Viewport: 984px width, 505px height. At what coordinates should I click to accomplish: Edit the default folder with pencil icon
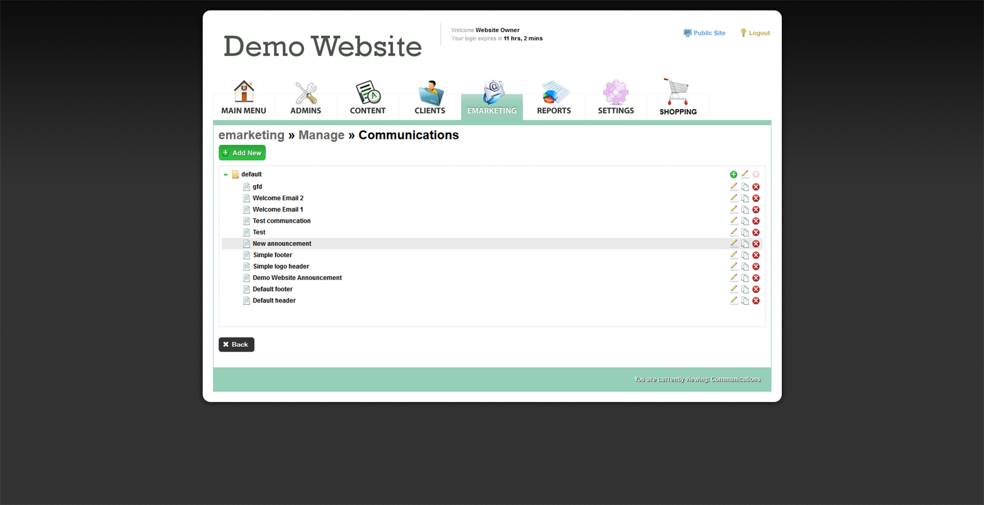click(744, 175)
